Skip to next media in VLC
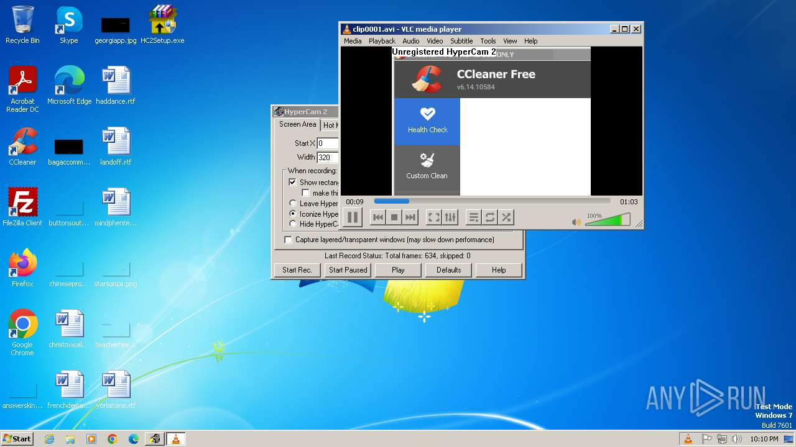The width and height of the screenshot is (796, 447). pyautogui.click(x=410, y=217)
